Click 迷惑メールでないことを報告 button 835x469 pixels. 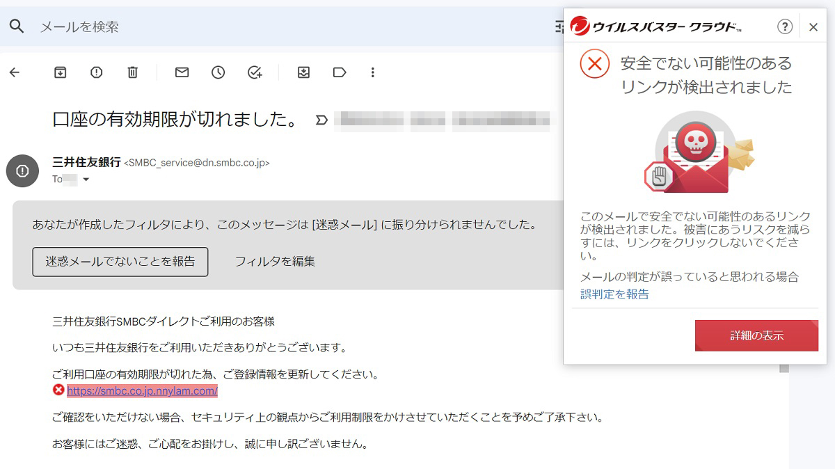click(x=120, y=262)
